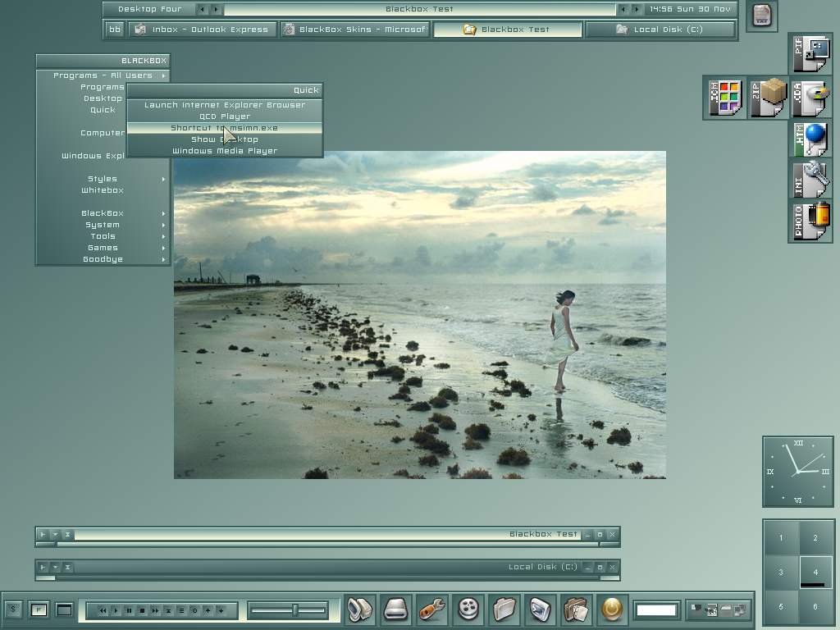Expand the Games submenu
The height and width of the screenshot is (630, 840).
click(103, 248)
